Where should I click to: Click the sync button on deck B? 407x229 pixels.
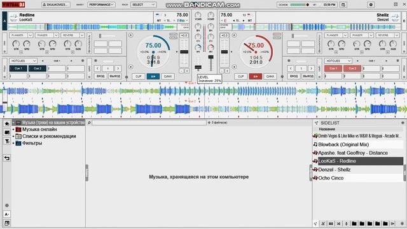click(270, 76)
